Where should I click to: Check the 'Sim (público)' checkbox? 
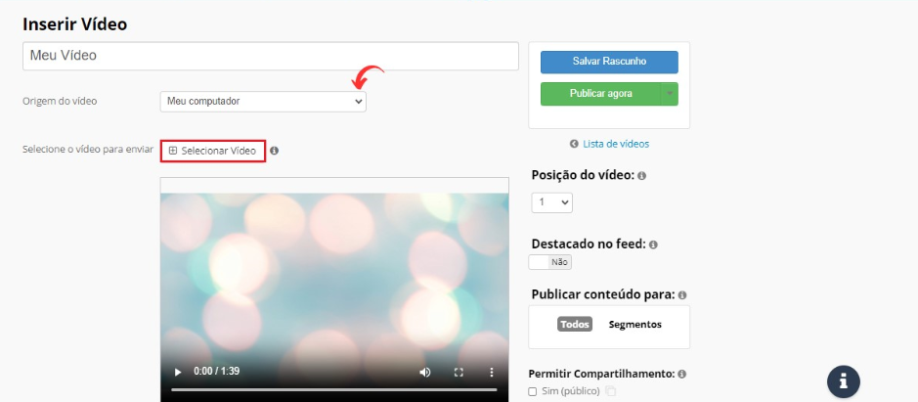532,391
